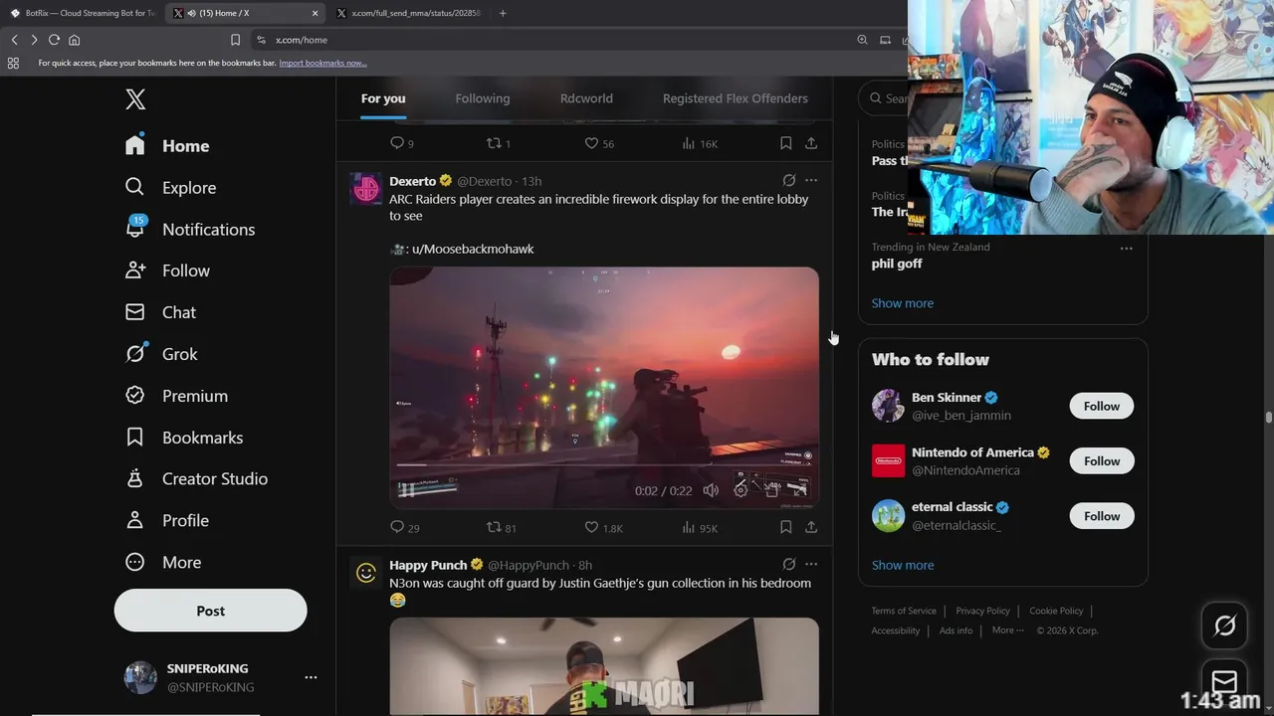This screenshot has height=716, width=1274.
Task: Expand the footer More menu
Action: point(1006,630)
